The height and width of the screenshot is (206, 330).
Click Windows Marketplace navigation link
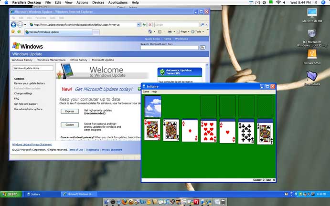(x=52, y=60)
